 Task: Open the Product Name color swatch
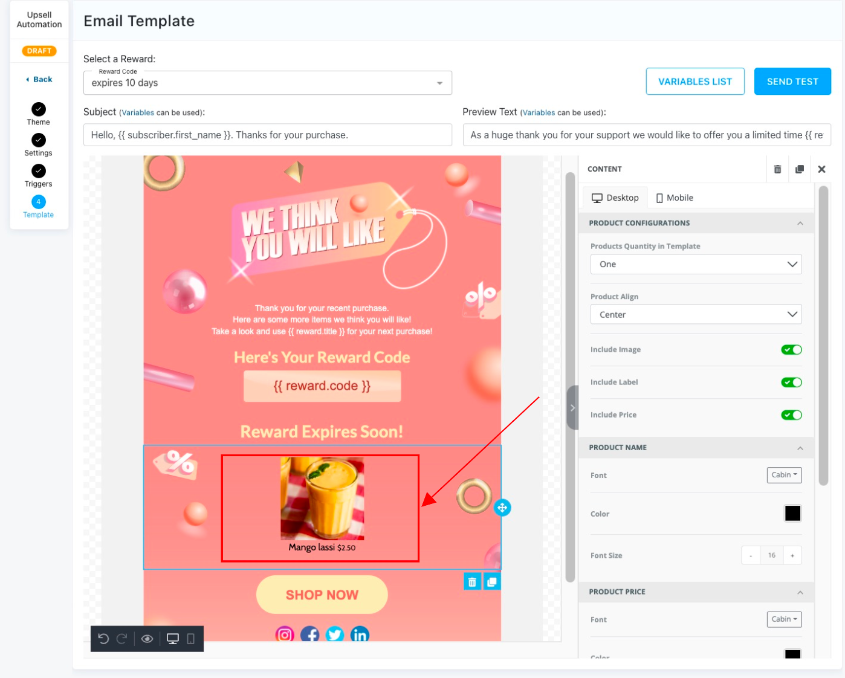[792, 514]
